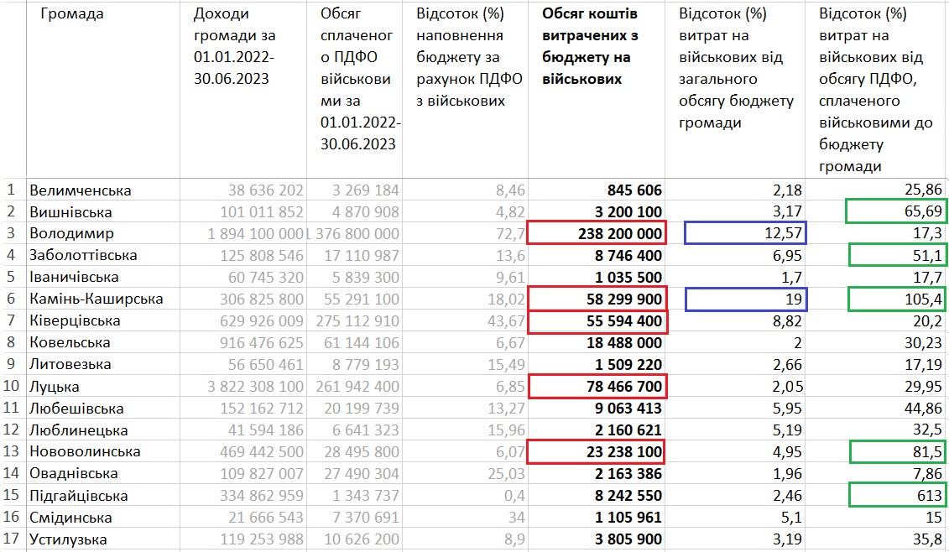Click the blue-bordered 12,57 cell

point(747,233)
